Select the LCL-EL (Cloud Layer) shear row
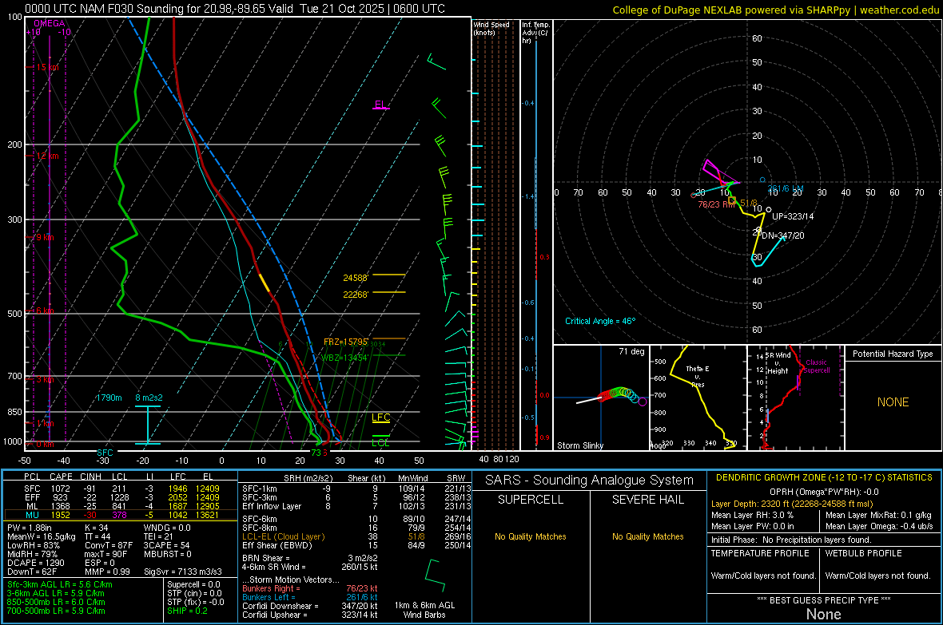The width and height of the screenshot is (943, 625). pos(356,536)
